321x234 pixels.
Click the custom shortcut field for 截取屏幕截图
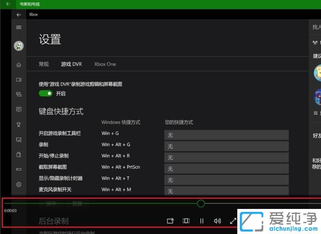point(226,169)
